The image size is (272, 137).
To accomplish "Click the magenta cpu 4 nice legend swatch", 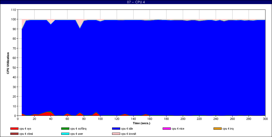I will point(167,129).
